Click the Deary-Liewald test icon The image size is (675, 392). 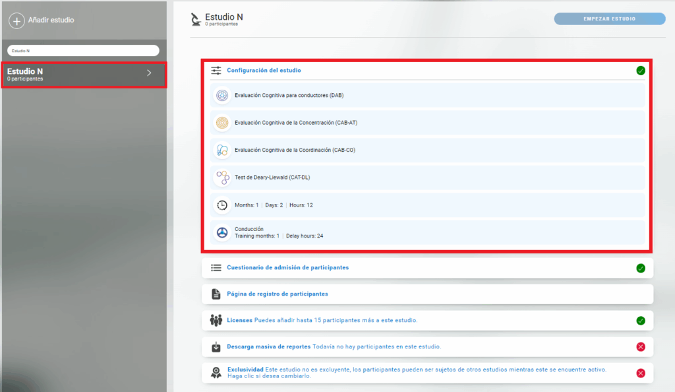pos(222,178)
